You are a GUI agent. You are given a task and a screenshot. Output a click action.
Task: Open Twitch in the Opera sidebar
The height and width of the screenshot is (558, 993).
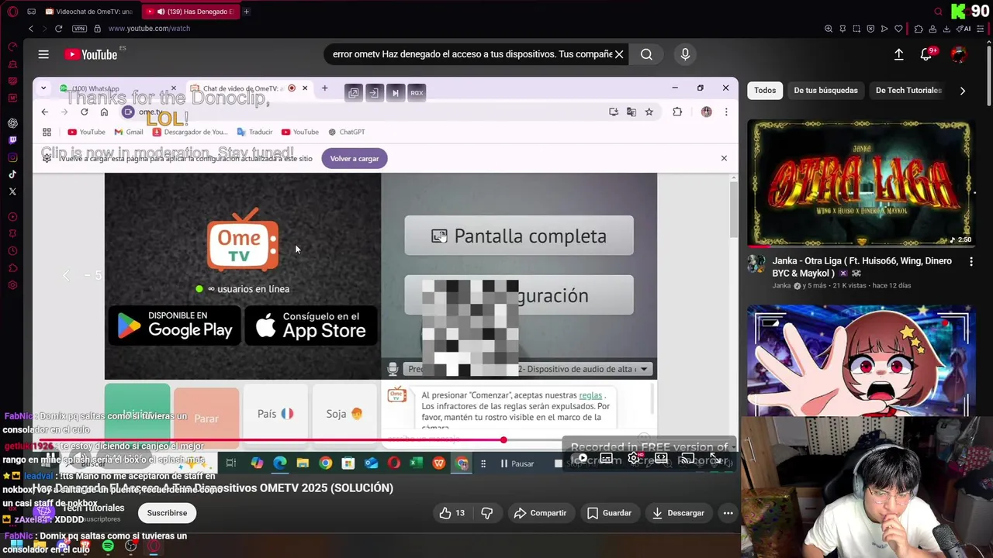(12, 140)
